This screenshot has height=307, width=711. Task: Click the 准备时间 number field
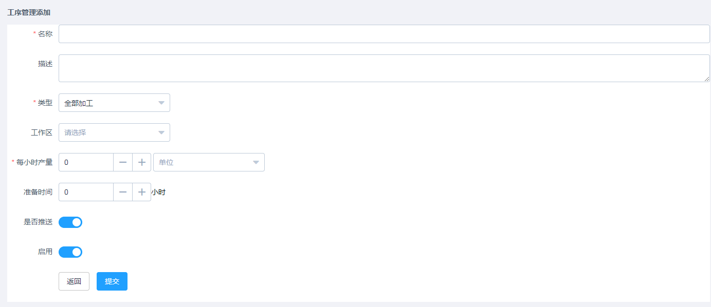coord(86,192)
